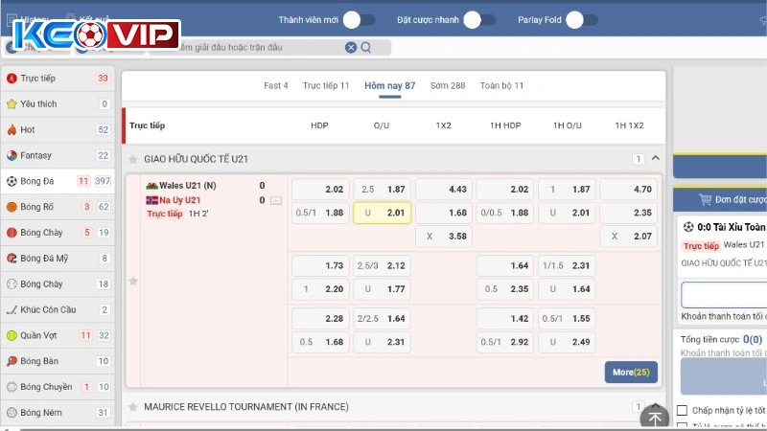Check the Chấp nhận tỷ lệ tốt checkbox
This screenshot has width=767, height=431.
682,410
